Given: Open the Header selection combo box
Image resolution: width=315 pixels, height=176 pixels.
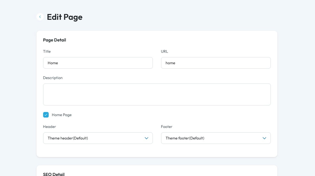Looking at the screenshot, I should pos(98,138).
